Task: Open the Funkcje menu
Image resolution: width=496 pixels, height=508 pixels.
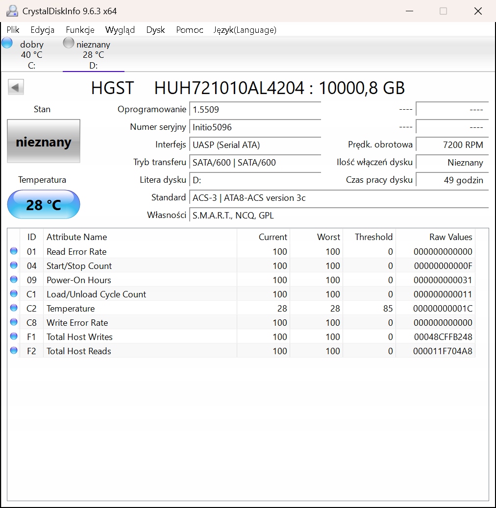Action: click(x=80, y=30)
